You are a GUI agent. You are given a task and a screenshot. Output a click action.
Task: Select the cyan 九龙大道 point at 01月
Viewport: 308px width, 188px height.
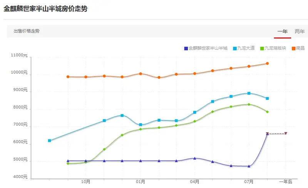pos(141,125)
